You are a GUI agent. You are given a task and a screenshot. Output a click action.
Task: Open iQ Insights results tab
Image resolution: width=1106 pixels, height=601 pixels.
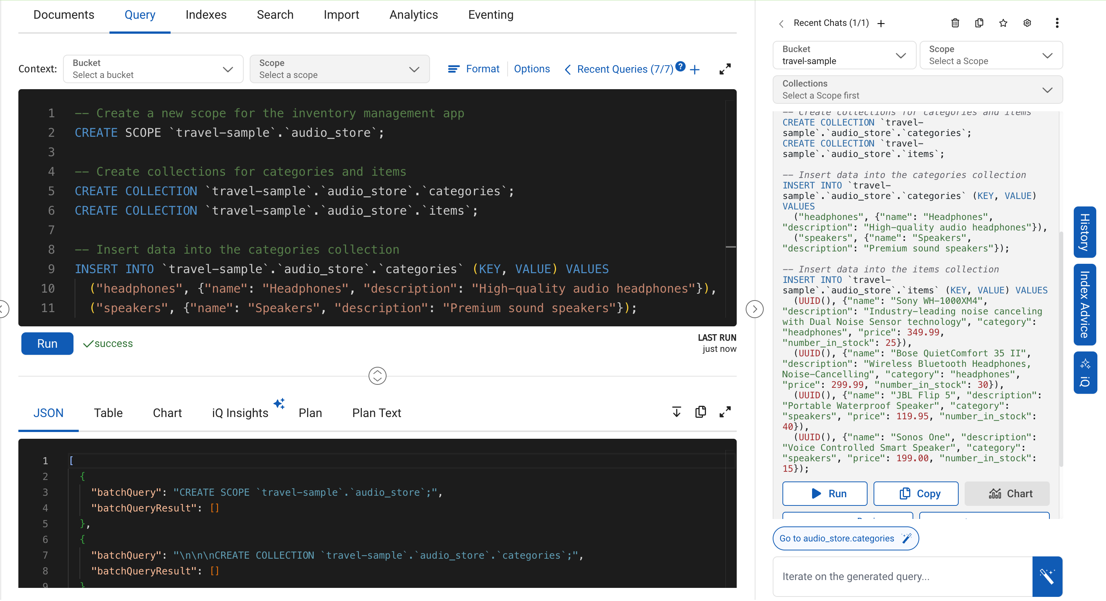tap(240, 413)
